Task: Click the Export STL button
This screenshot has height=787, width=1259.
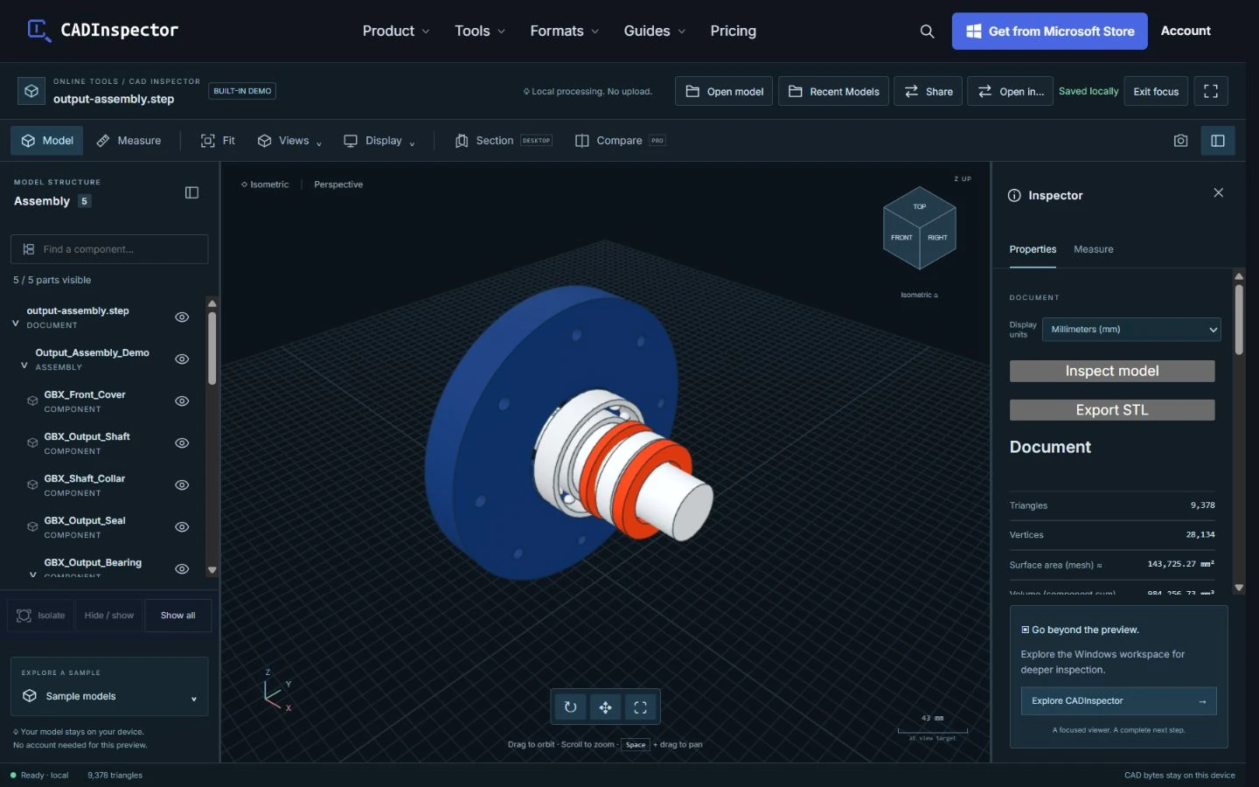Action: pos(1112,410)
